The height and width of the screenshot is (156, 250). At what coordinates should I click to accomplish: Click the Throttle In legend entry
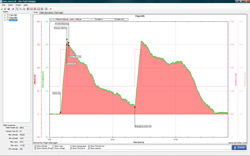pyautogui.click(x=96, y=19)
